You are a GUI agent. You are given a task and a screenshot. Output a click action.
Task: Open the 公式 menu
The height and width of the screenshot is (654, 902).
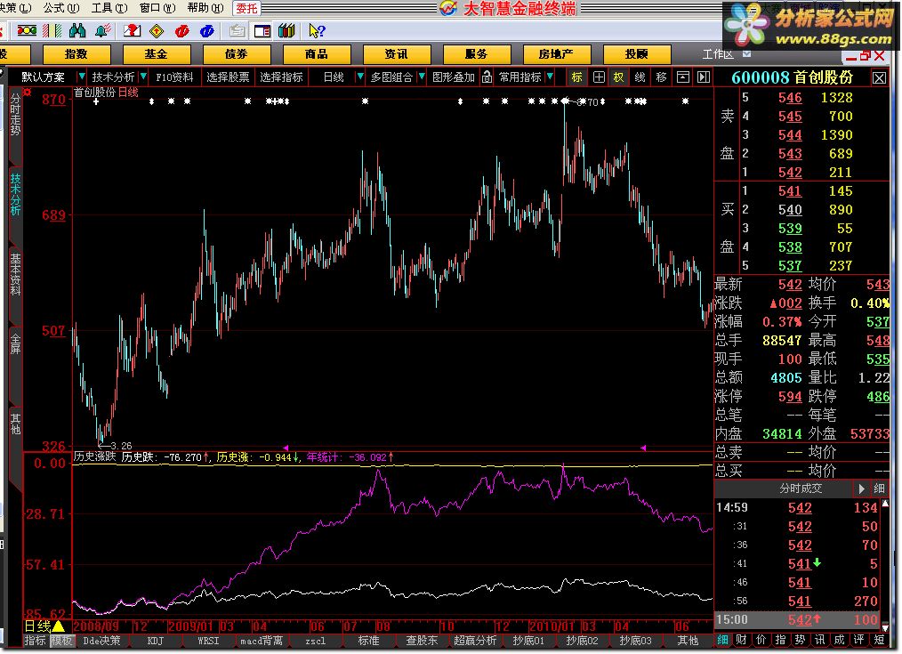(60, 8)
